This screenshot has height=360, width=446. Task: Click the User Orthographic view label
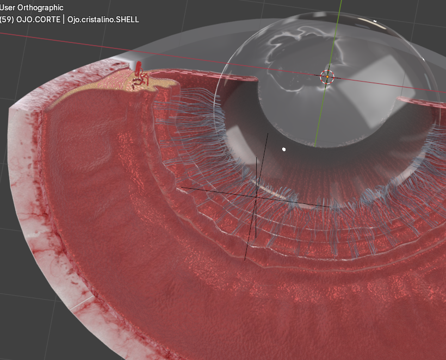tap(32, 8)
